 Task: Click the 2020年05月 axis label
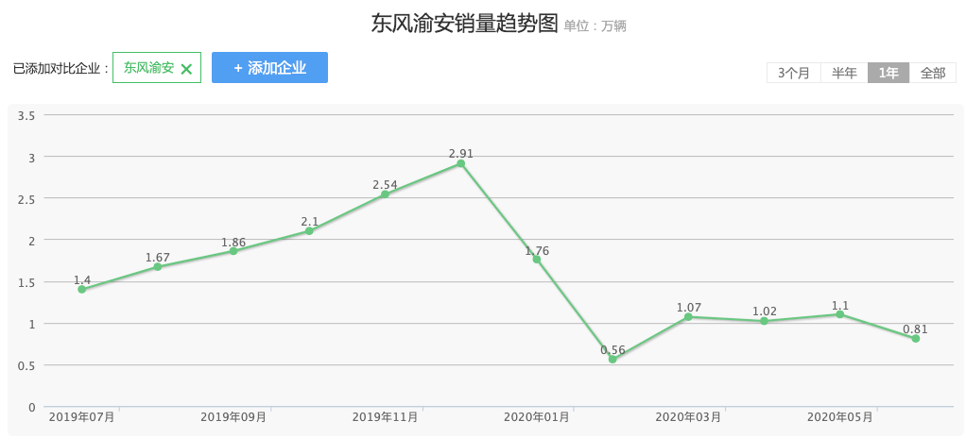coord(839,417)
